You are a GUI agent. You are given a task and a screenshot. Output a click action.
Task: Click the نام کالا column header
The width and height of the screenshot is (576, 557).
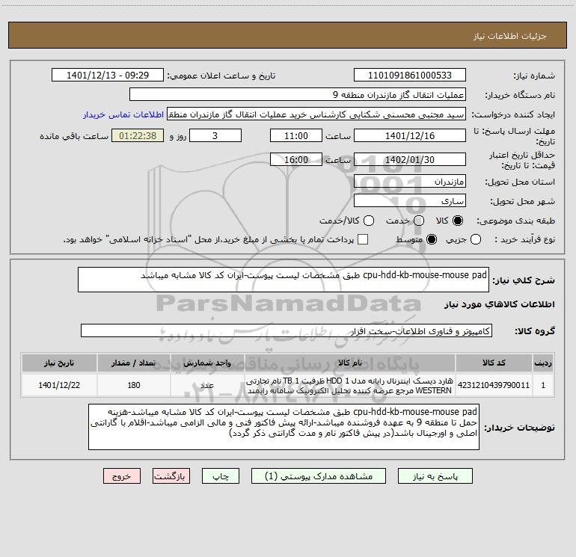coord(350,363)
